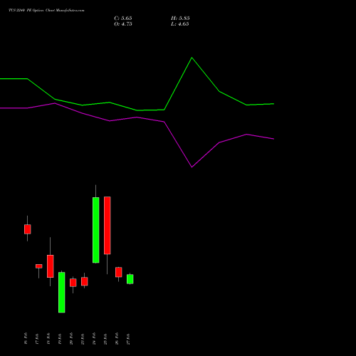Screen dimensions: 356x356
Task: Click the red candlestick for 20 Feb
Action: tap(73, 283)
